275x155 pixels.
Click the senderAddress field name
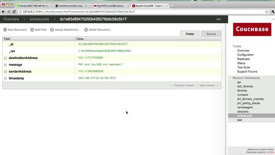[20, 71]
